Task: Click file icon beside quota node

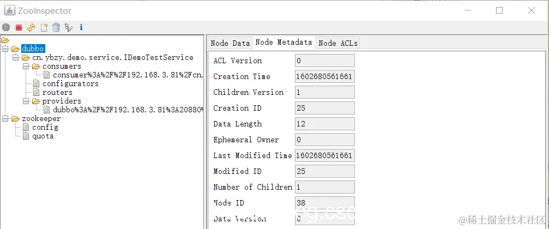Action: coord(26,136)
